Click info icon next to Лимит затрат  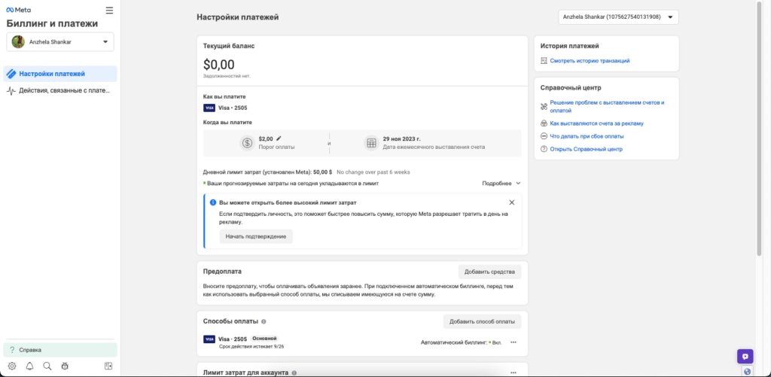(294, 372)
